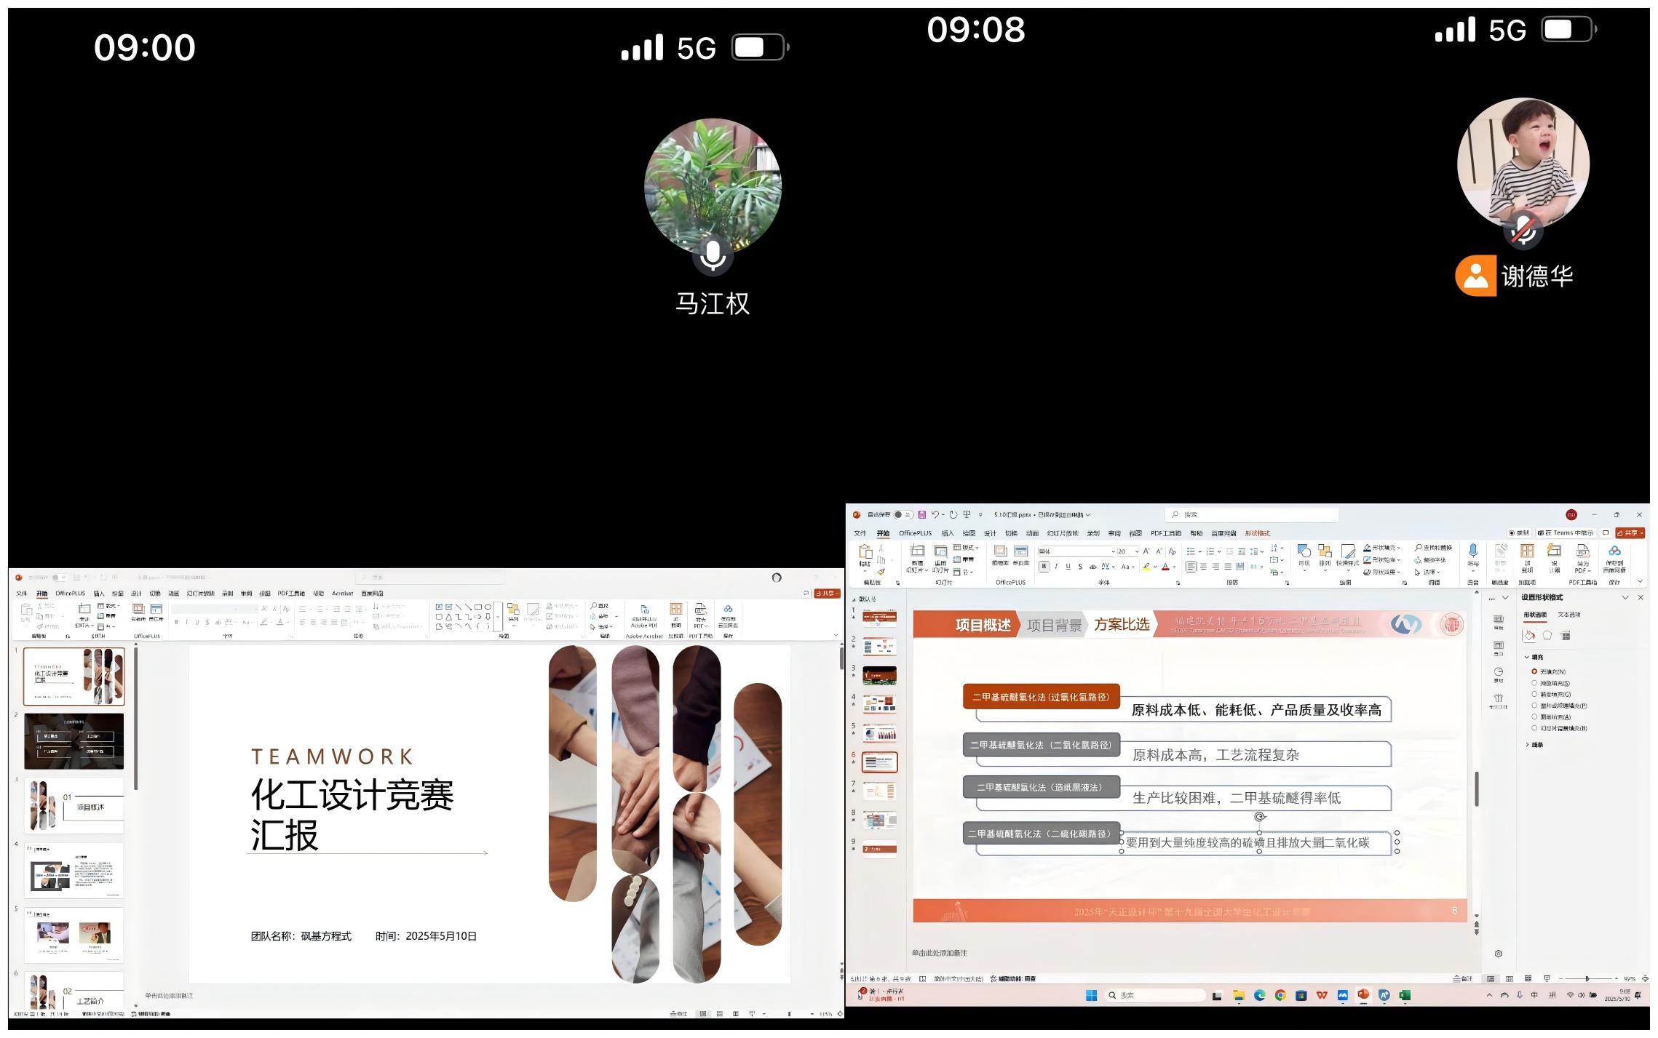Select the gradient fill radio option

tap(1534, 695)
